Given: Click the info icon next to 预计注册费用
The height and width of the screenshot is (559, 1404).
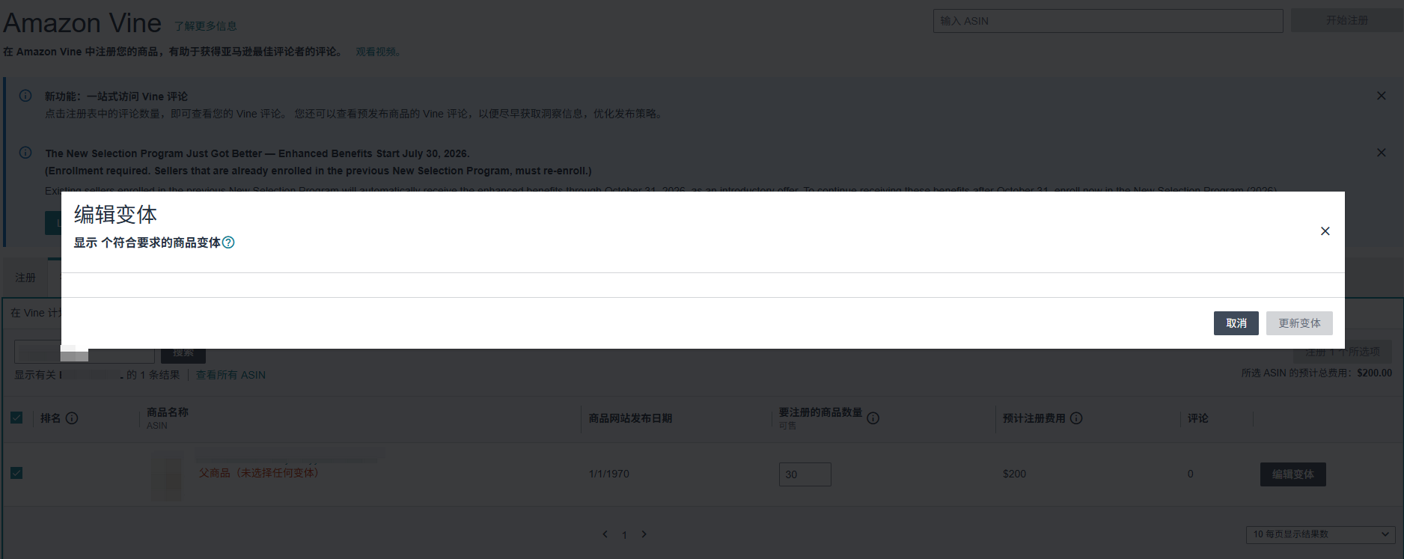Looking at the screenshot, I should (1076, 418).
